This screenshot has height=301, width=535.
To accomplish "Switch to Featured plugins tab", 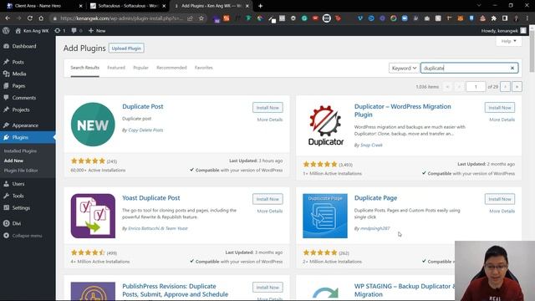I will (116, 68).
